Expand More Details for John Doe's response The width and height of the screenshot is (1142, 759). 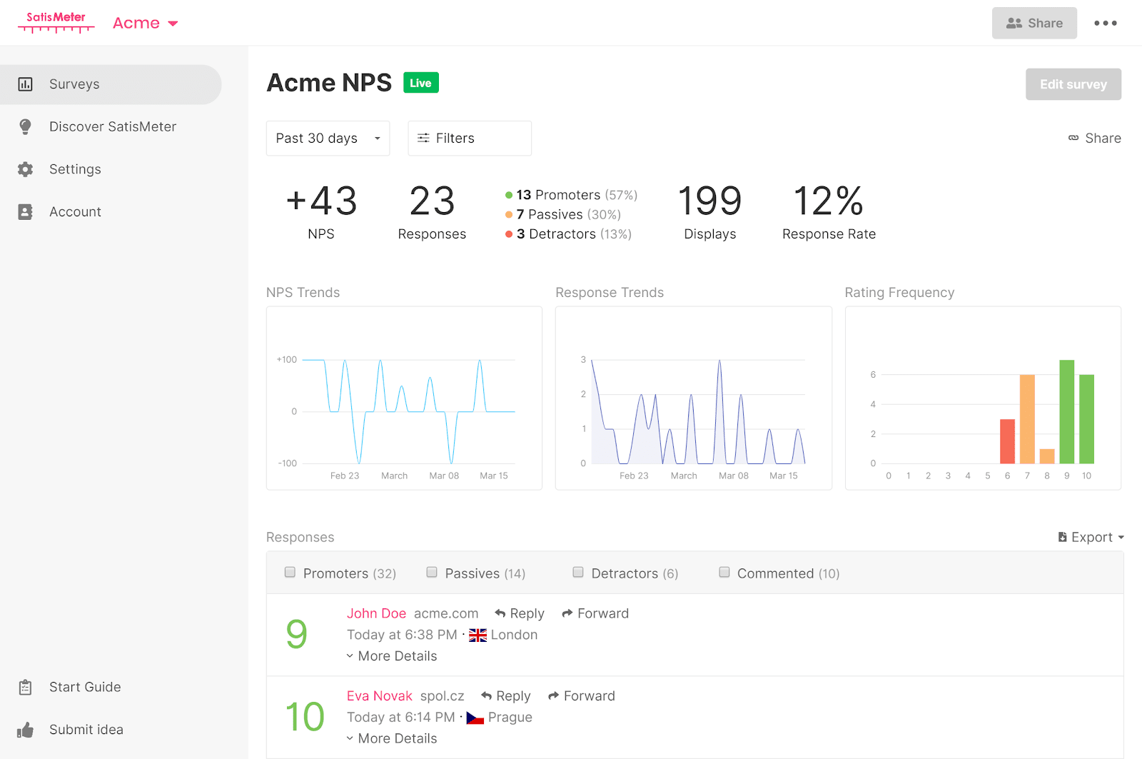tap(391, 655)
